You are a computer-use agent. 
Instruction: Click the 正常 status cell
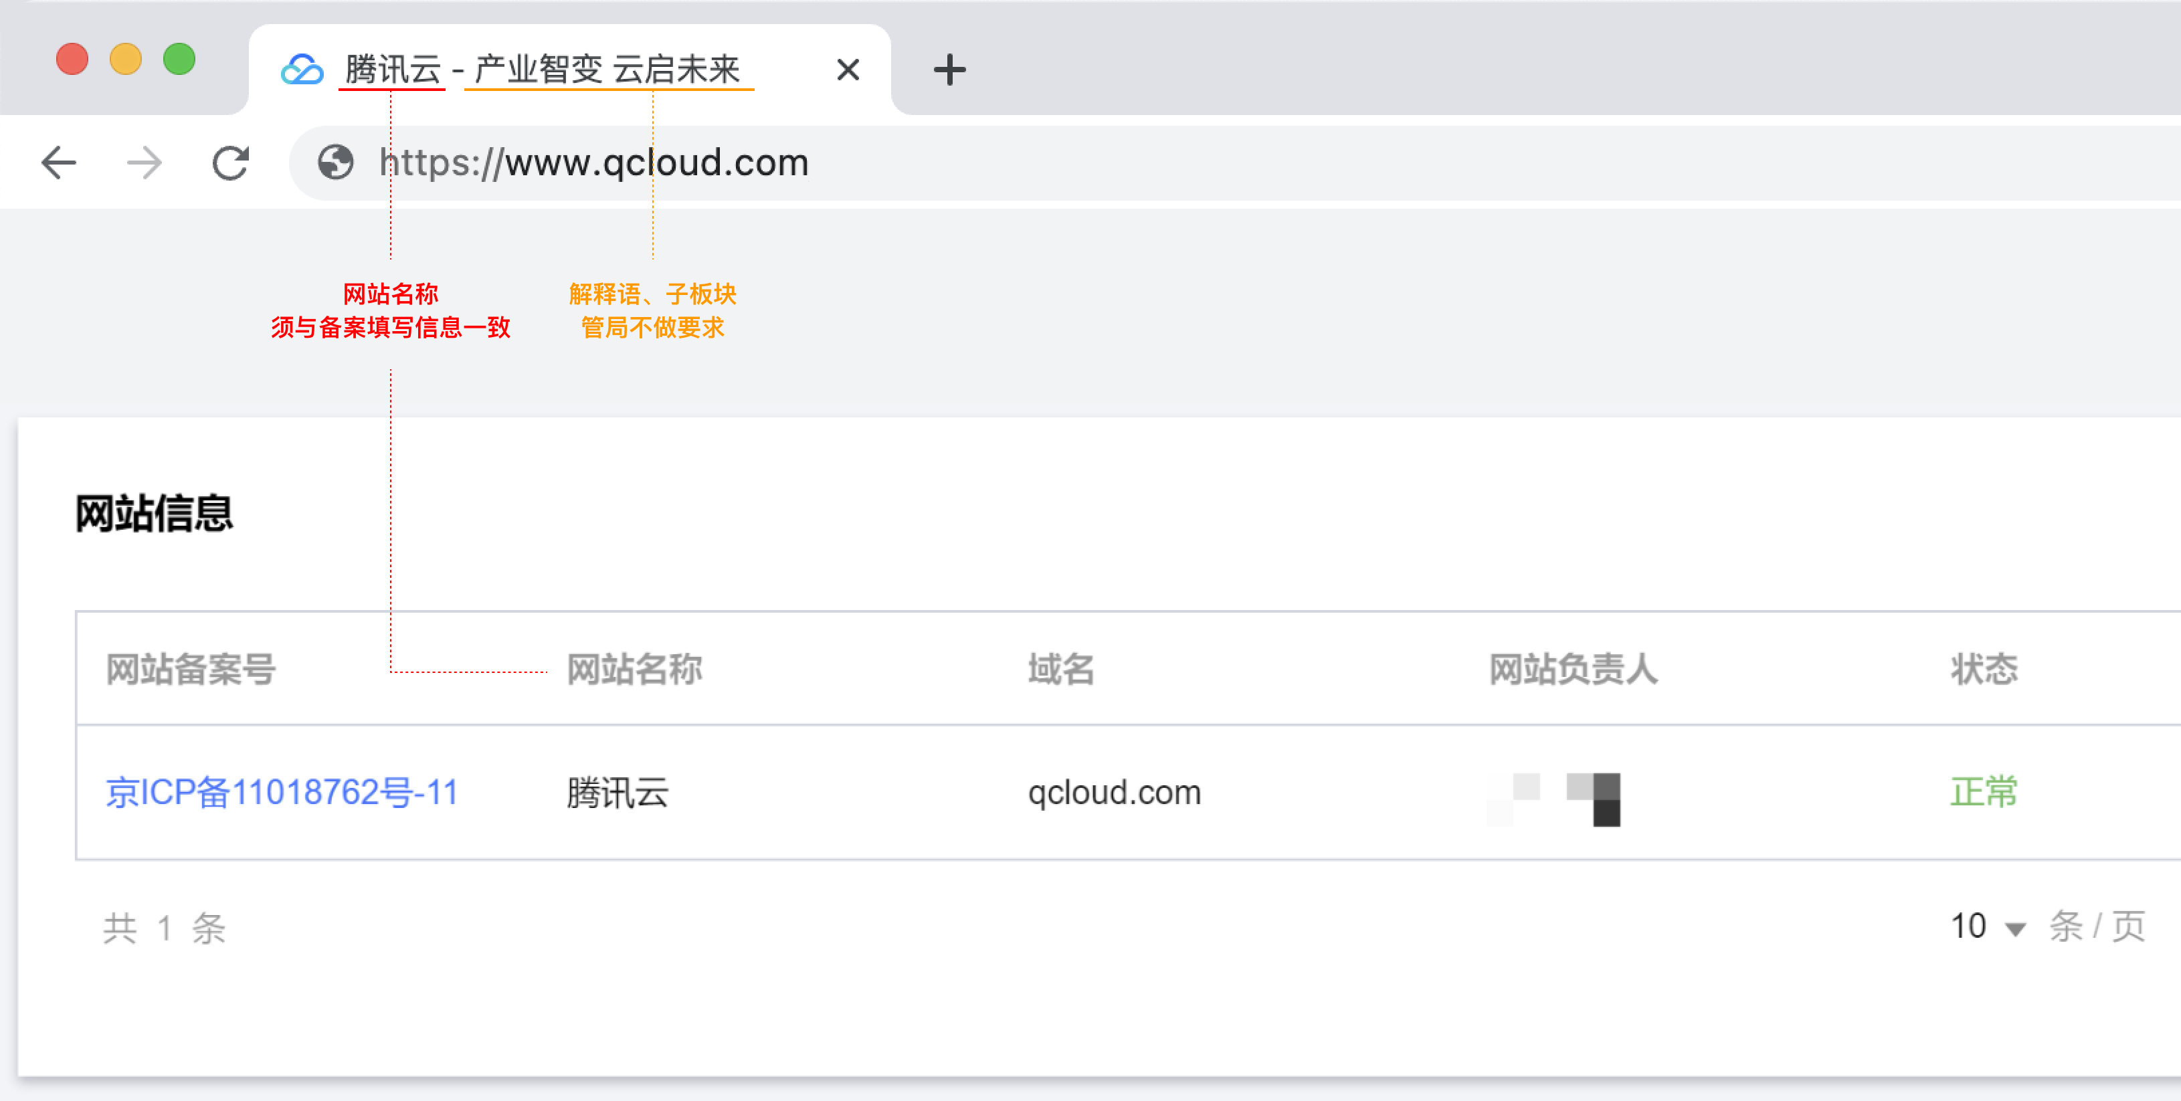click(x=1984, y=793)
